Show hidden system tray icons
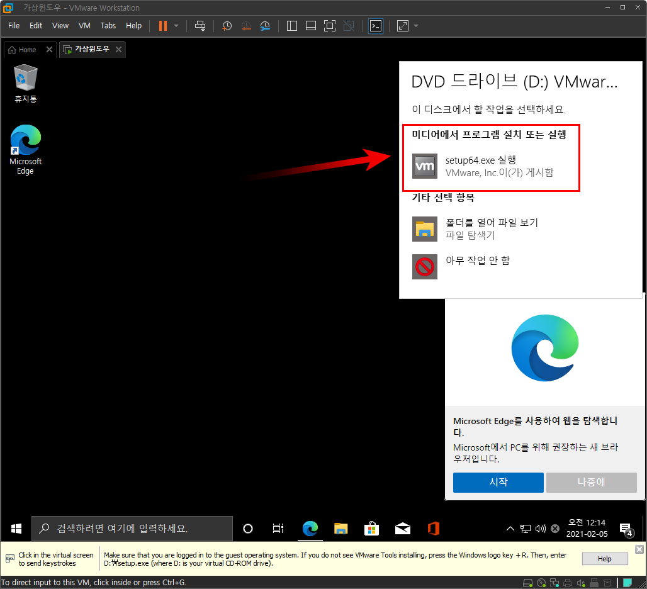The height and width of the screenshot is (589, 647). (510, 529)
